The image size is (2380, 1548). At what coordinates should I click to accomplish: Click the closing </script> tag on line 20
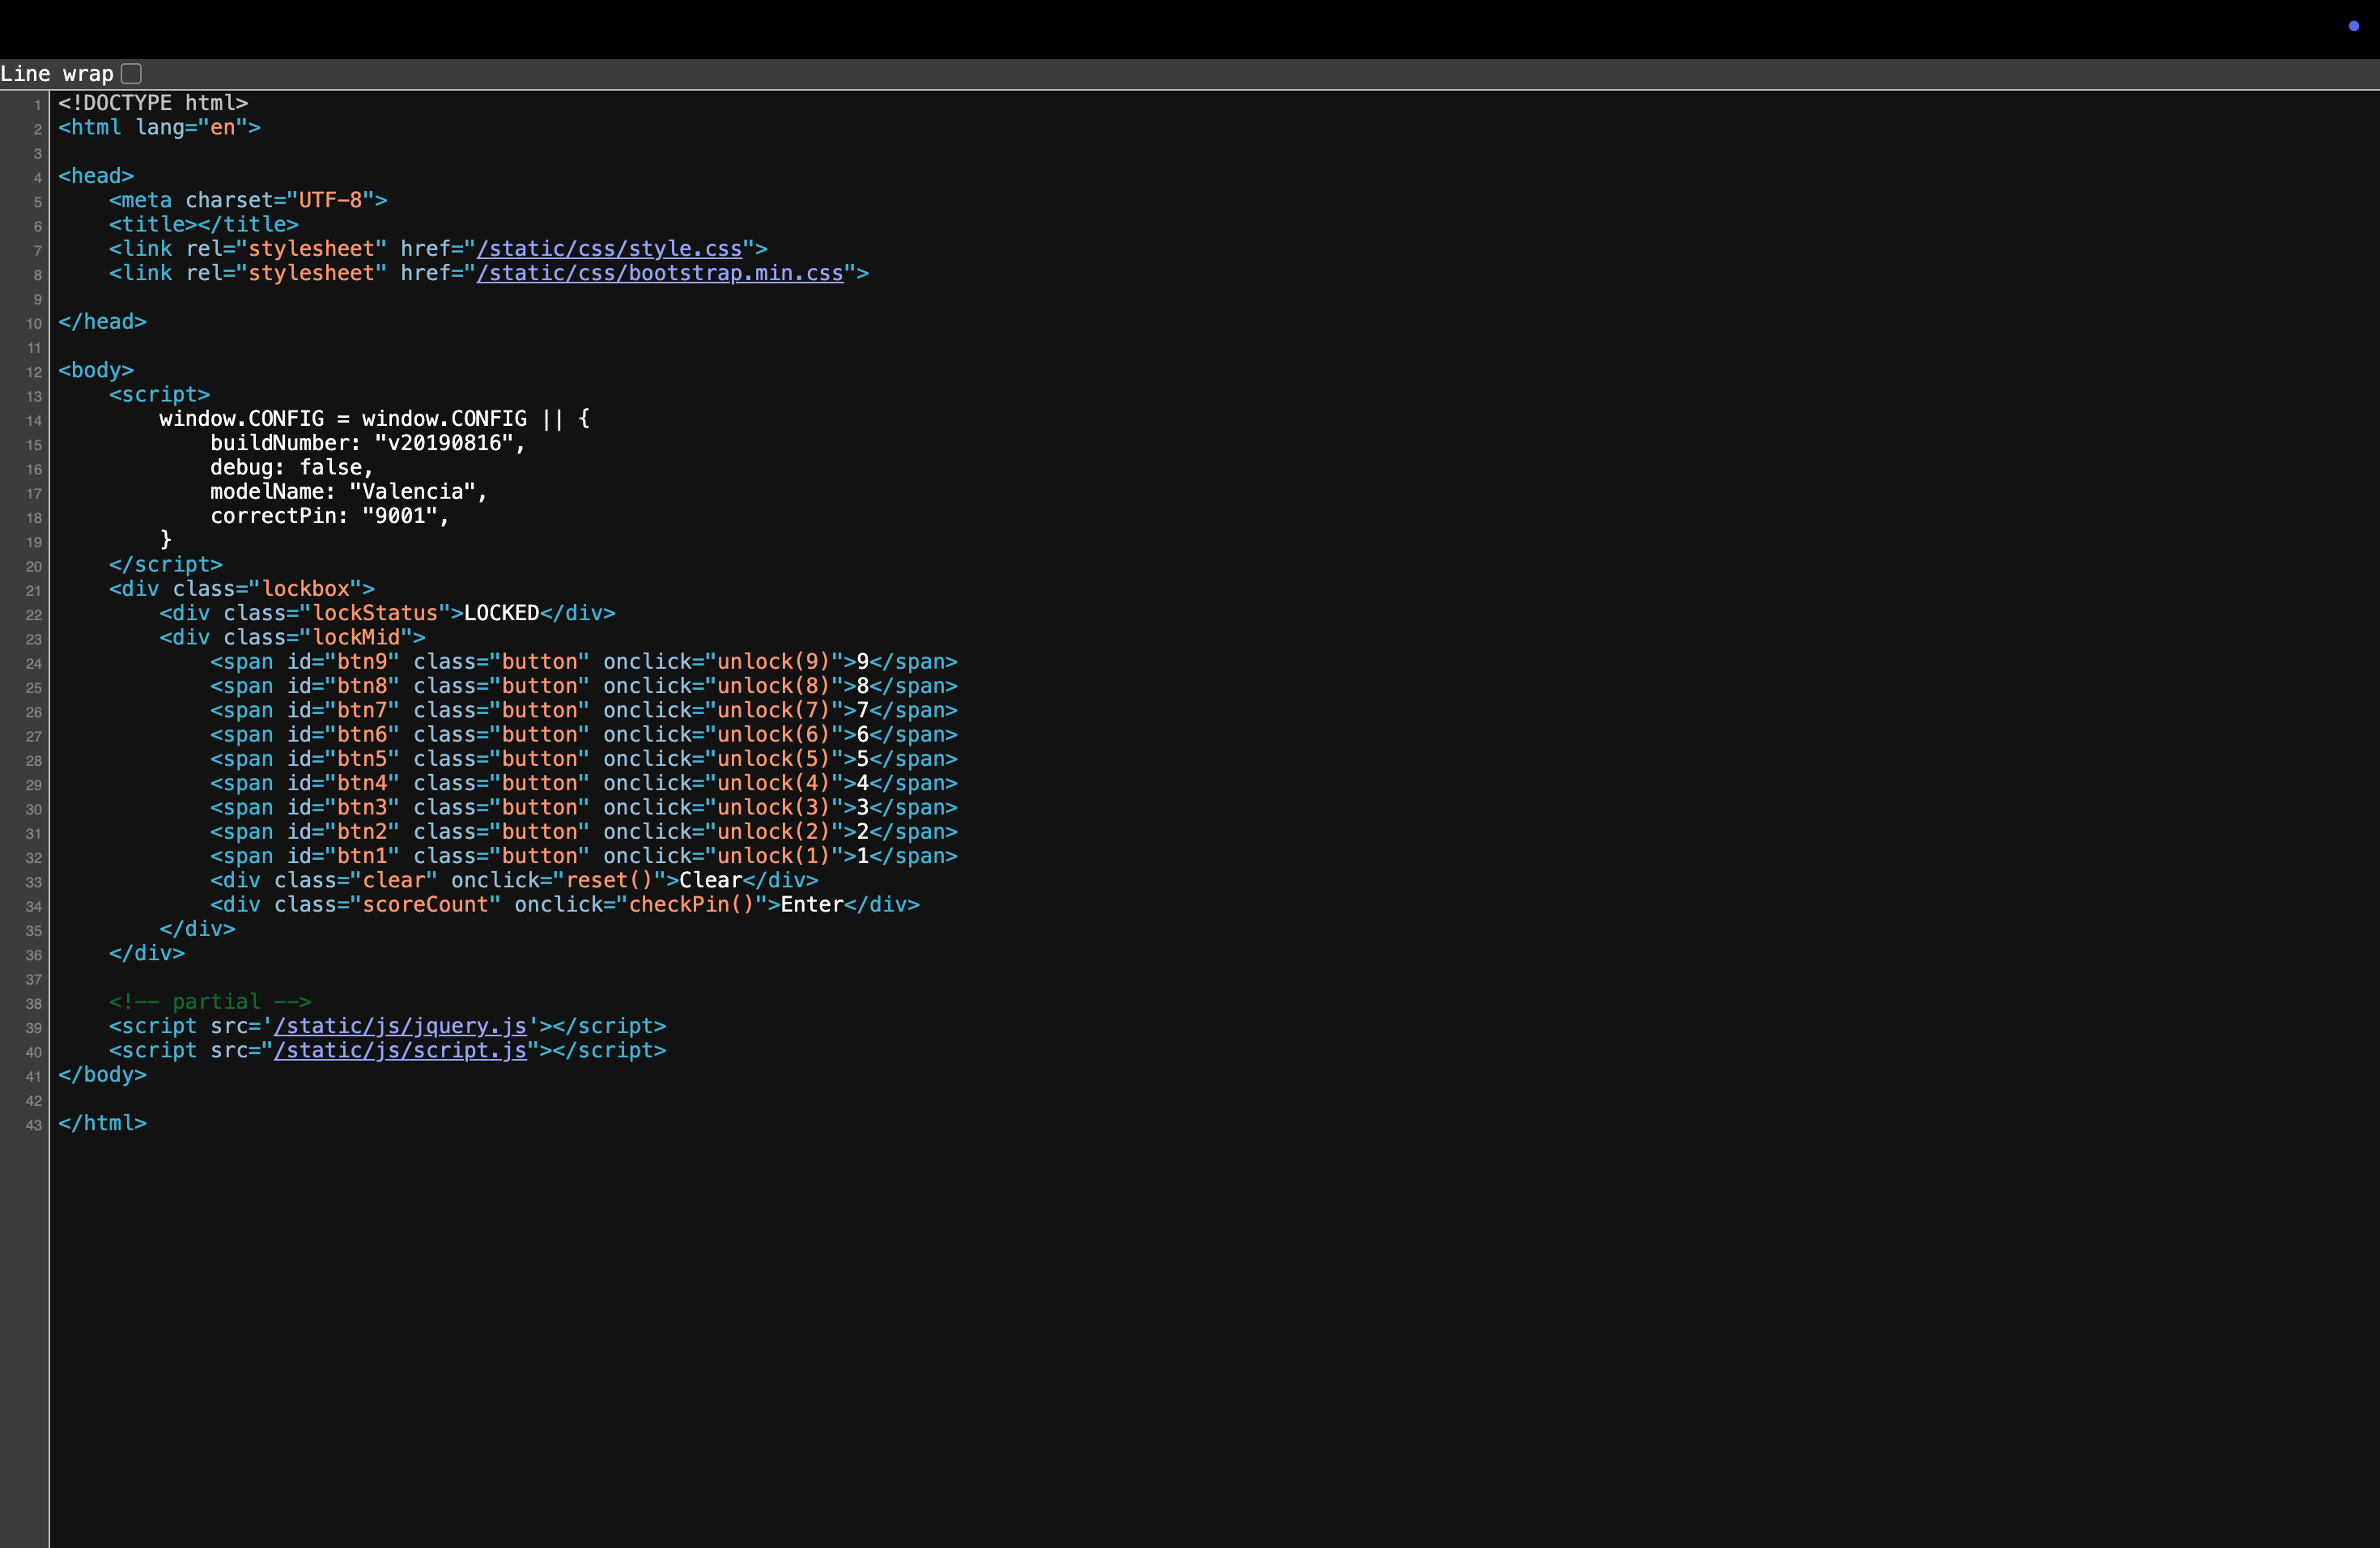(166, 564)
